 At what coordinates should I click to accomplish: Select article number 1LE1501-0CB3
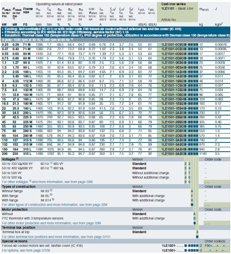(172, 49)
